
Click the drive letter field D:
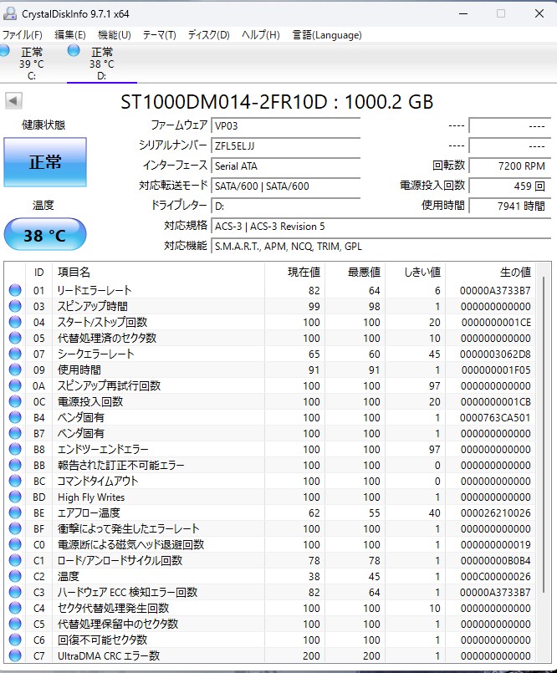(x=285, y=206)
